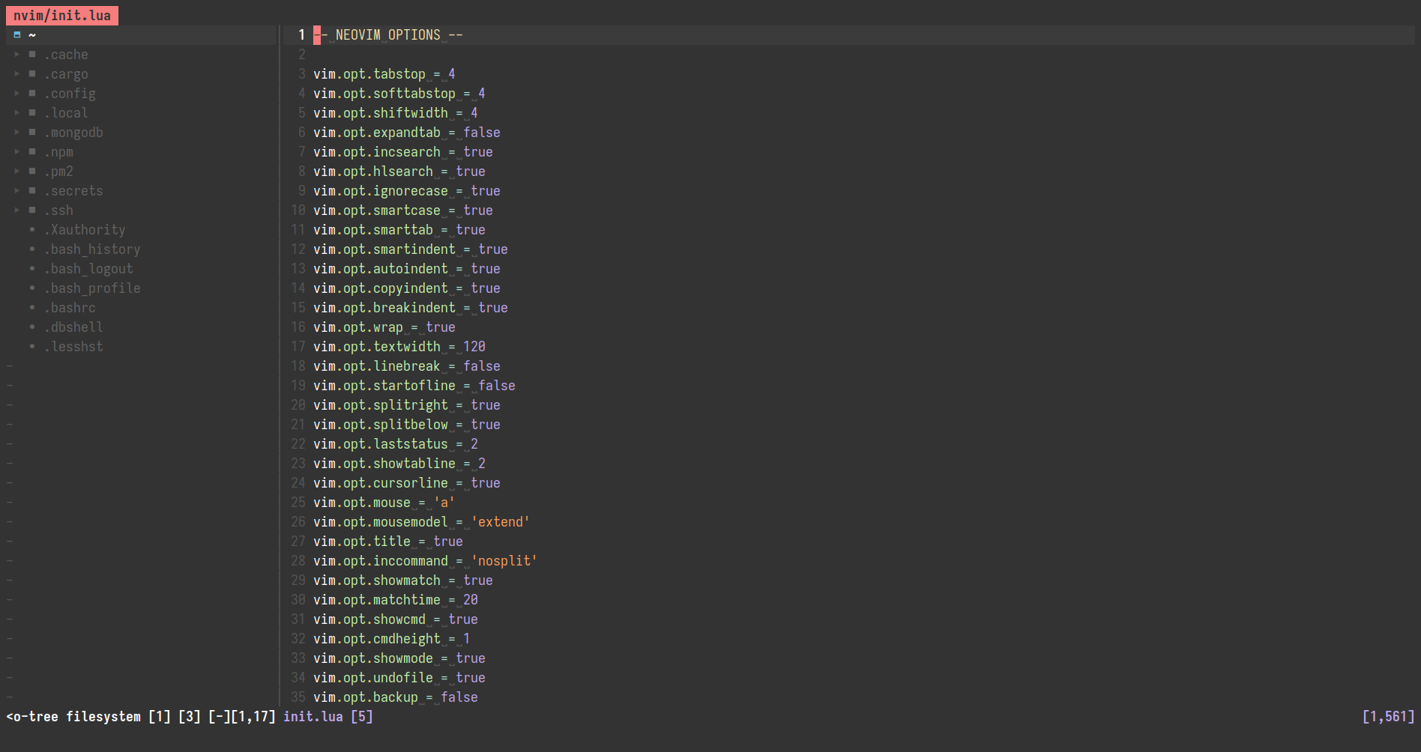
Task: Click the file bullet beside .bash_profile
Action: pyautogui.click(x=32, y=288)
